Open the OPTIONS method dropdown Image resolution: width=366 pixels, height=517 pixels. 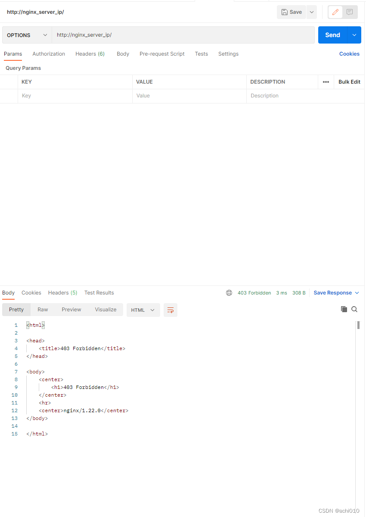(27, 35)
